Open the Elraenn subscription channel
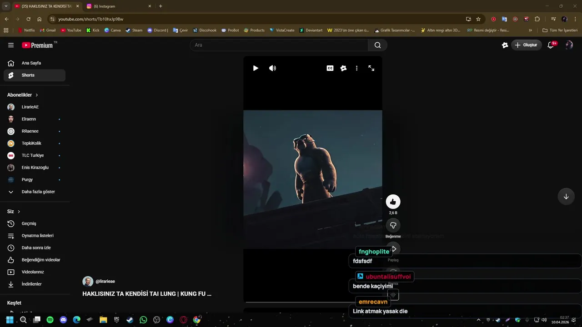Viewport: 582px width, 327px height. pyautogui.click(x=35, y=119)
